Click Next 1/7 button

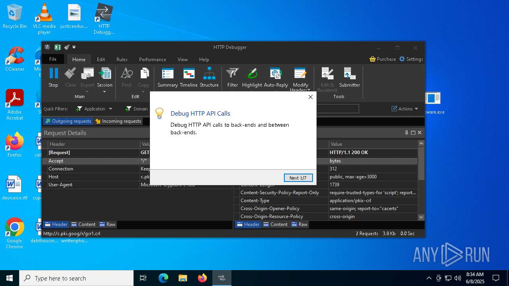click(298, 178)
